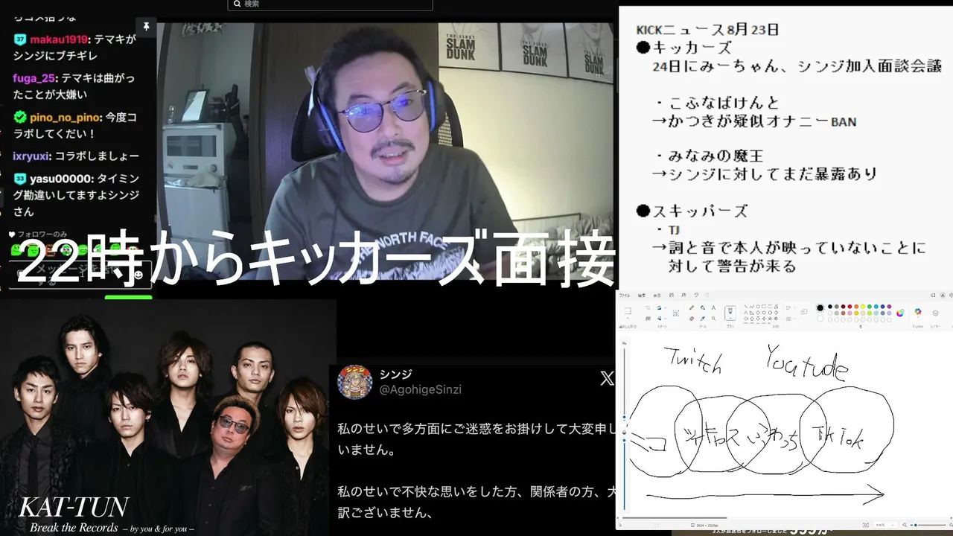
Task: Click the 検索 search field at top
Action: coord(331,4)
